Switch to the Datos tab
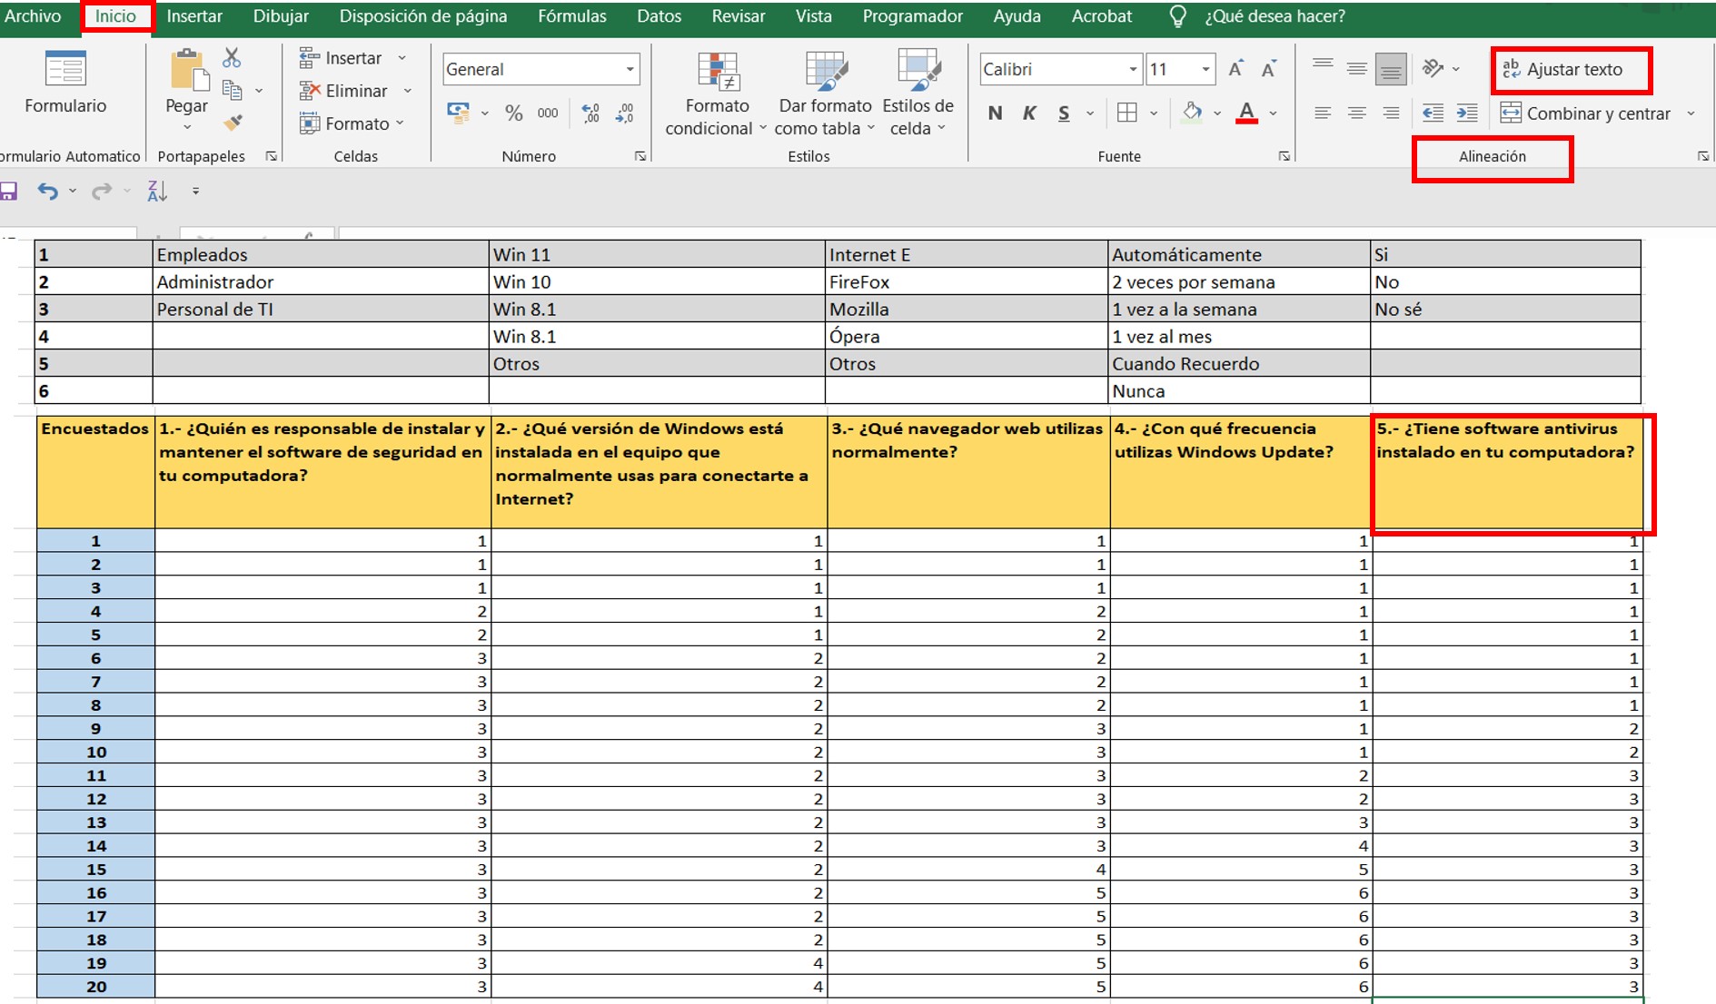The image size is (1716, 1004). tap(659, 16)
